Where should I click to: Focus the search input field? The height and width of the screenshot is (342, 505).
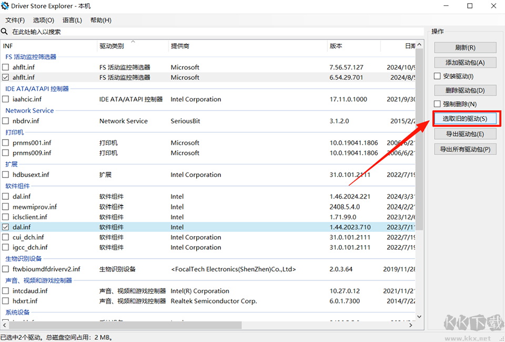click(x=217, y=32)
